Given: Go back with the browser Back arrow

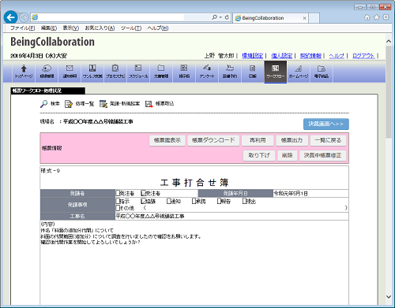Looking at the screenshot, I should pyautogui.click(x=10, y=17).
